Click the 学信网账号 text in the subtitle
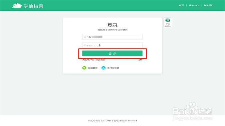The image size is (225, 126). pos(111,30)
